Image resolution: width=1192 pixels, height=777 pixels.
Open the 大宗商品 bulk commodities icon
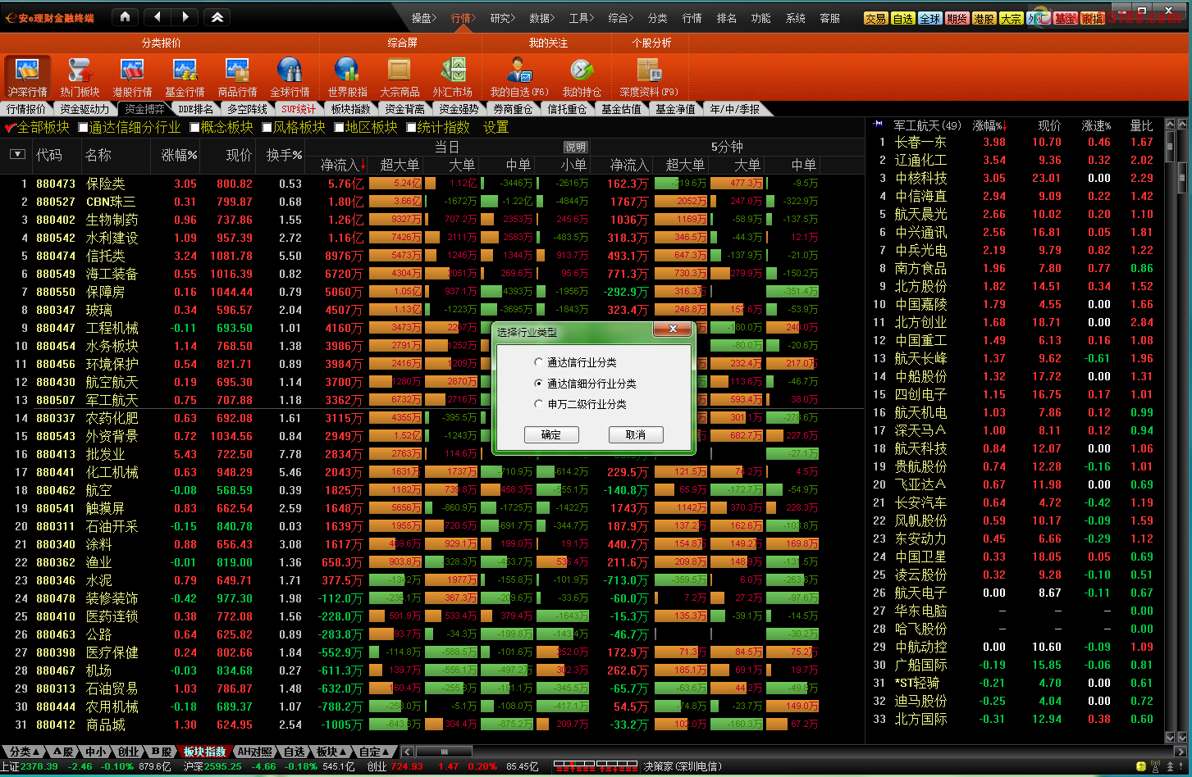pos(400,77)
